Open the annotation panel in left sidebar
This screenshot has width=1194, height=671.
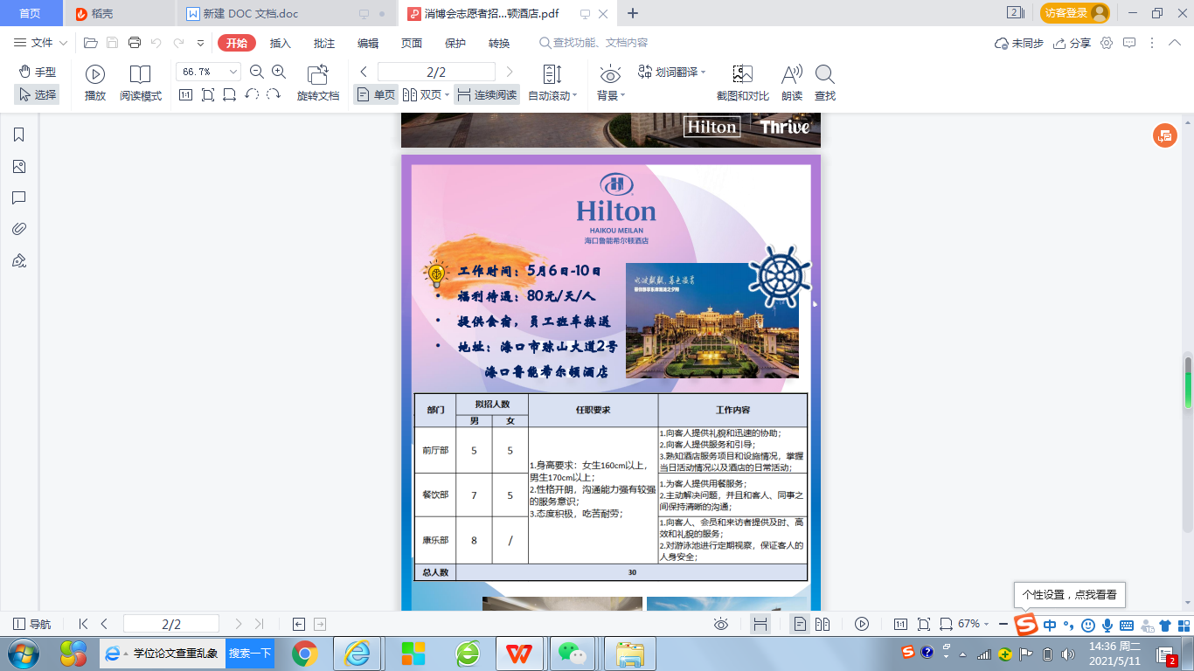[x=19, y=197]
